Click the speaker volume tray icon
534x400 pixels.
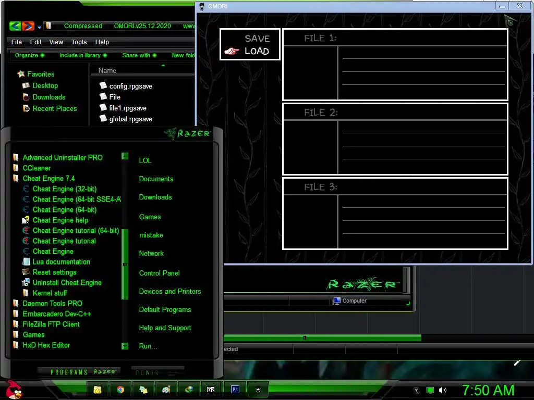[442, 390]
